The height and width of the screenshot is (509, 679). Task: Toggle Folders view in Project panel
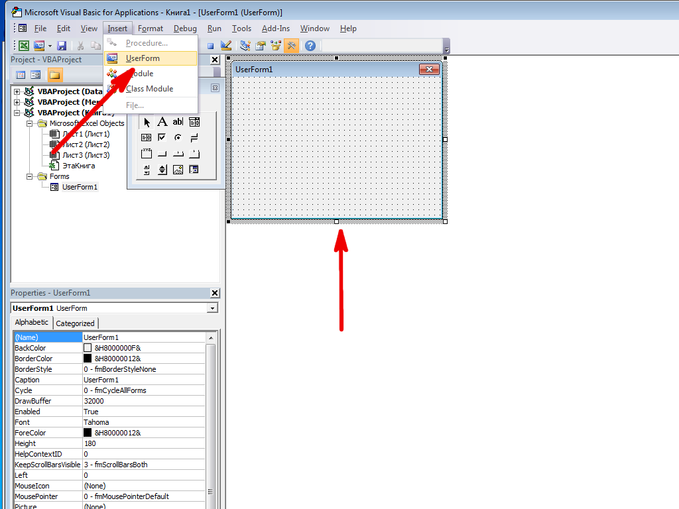pyautogui.click(x=54, y=75)
